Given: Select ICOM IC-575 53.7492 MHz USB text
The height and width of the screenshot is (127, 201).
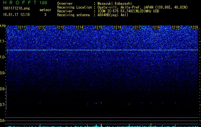Looking at the screenshot, I should (x=128, y=11).
